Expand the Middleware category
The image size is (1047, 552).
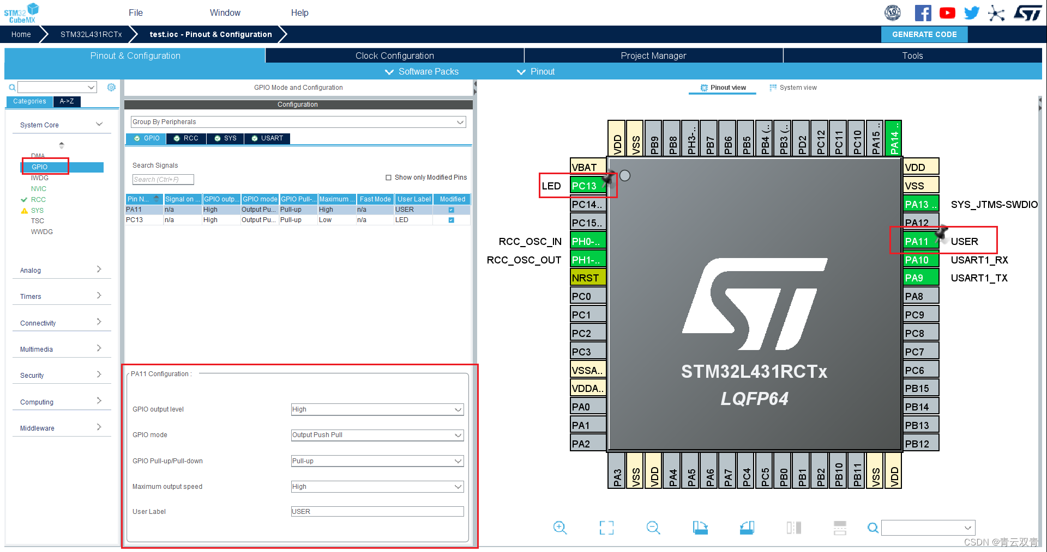(62, 428)
